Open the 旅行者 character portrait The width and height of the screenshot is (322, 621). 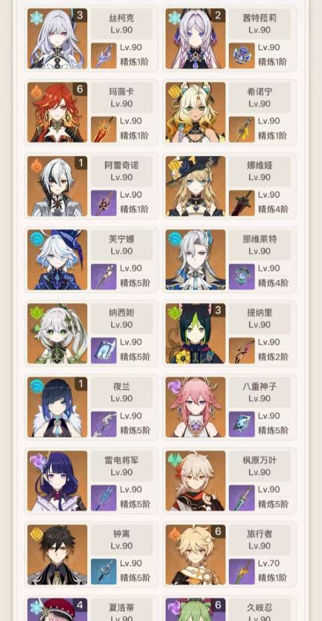196,554
